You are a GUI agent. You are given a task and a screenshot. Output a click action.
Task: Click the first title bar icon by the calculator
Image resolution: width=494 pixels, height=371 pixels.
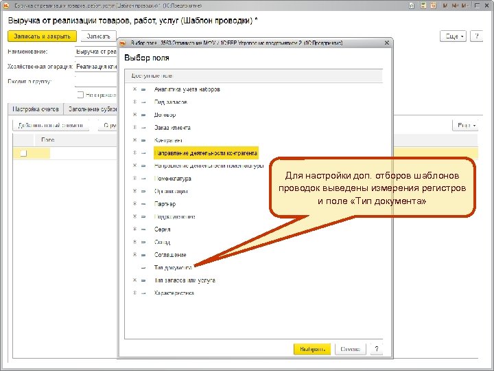pos(412,5)
